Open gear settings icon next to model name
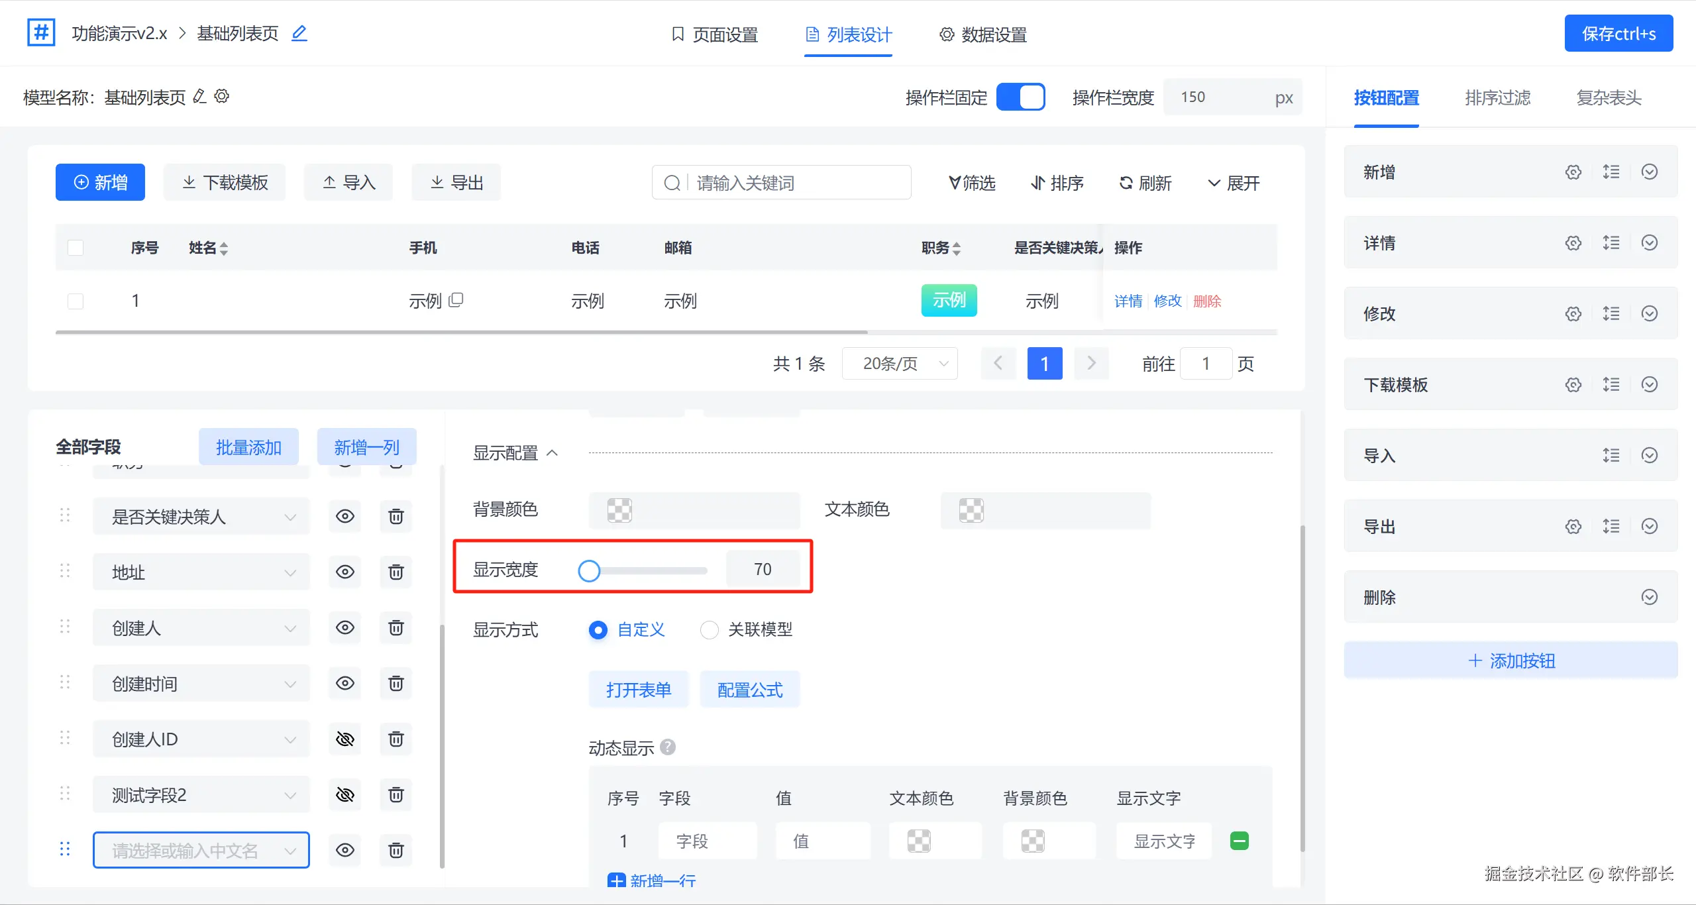1696x905 pixels. pyautogui.click(x=222, y=97)
